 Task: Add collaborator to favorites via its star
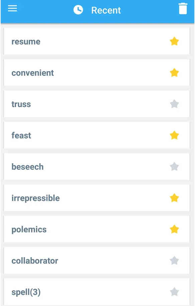point(174,261)
